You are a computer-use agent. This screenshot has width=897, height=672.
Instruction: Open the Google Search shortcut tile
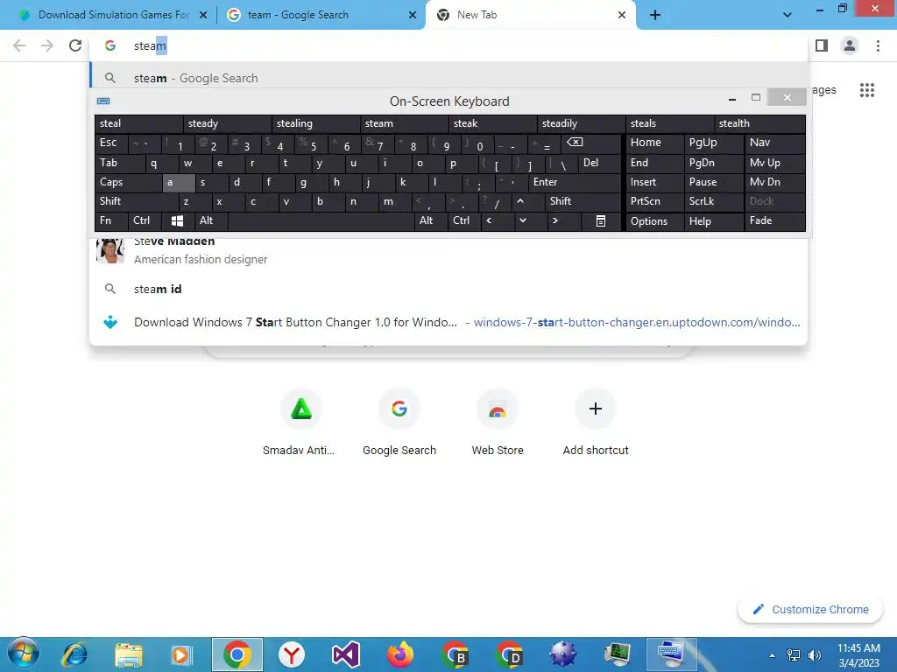(399, 423)
